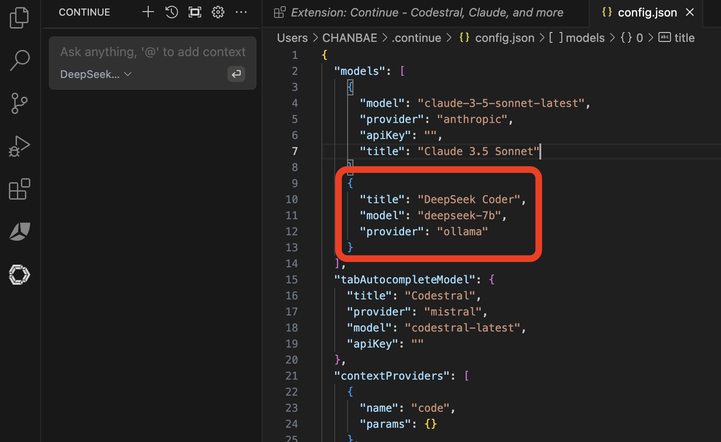Click the "tabAutocompleteModel" key
Screen dimensions: 721x442
click(405, 279)
